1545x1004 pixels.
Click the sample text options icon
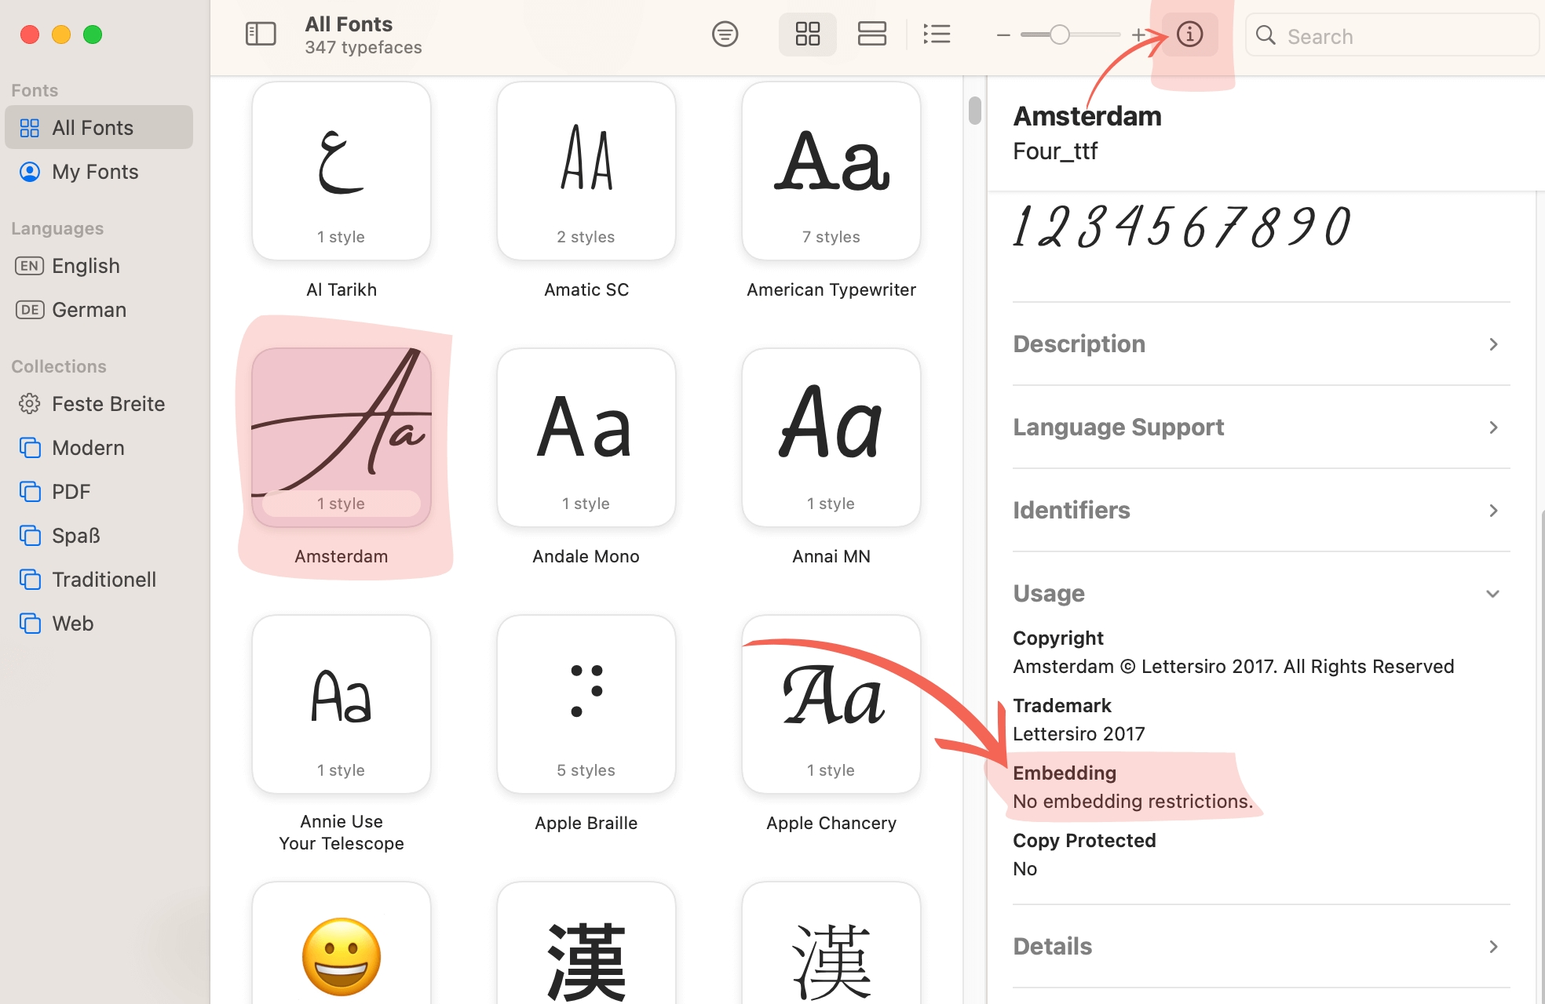coord(725,35)
